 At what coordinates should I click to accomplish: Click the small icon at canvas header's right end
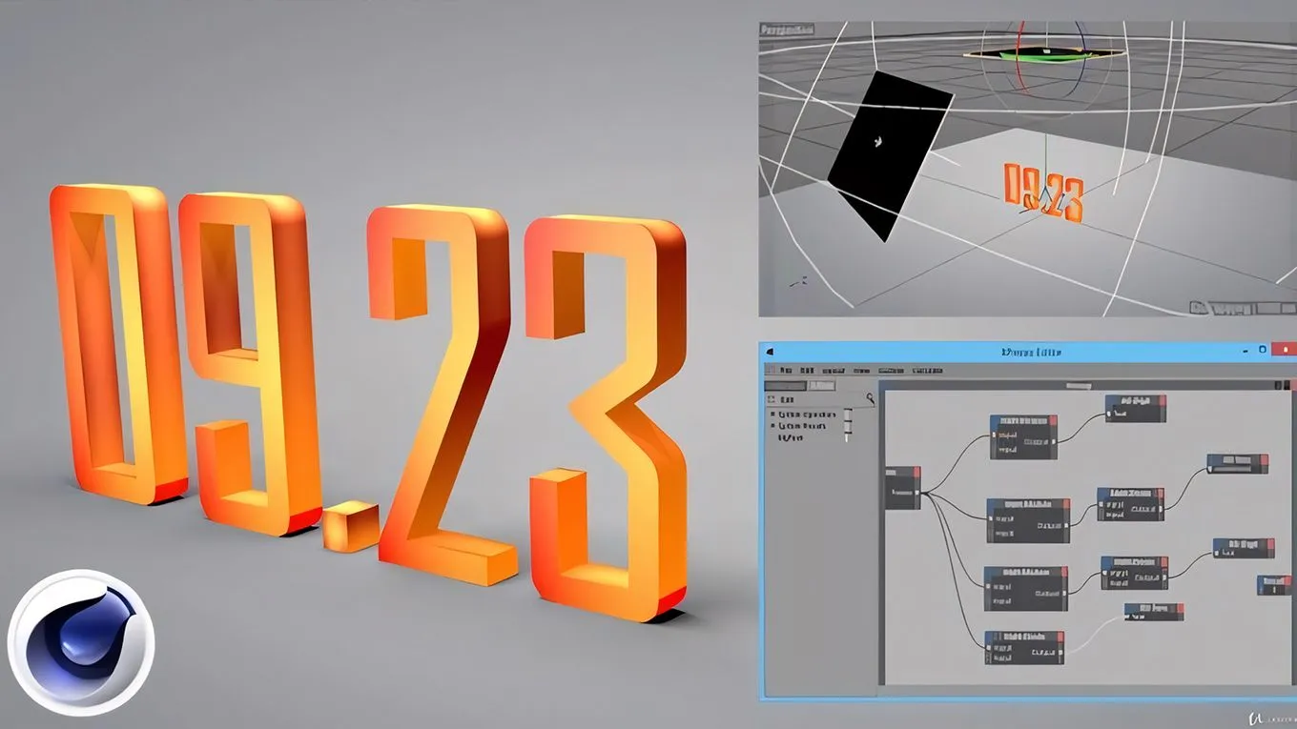tap(1288, 386)
